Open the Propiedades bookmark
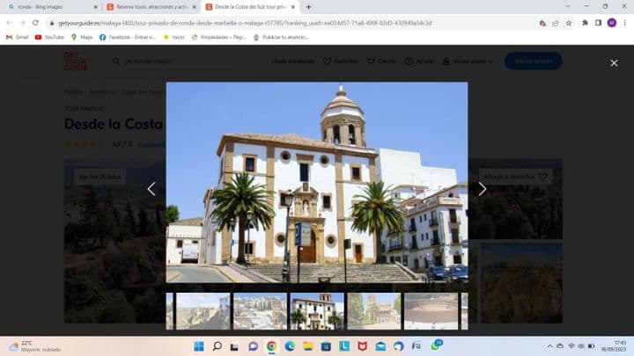Screen dimensions: 634x356 pos(218,37)
